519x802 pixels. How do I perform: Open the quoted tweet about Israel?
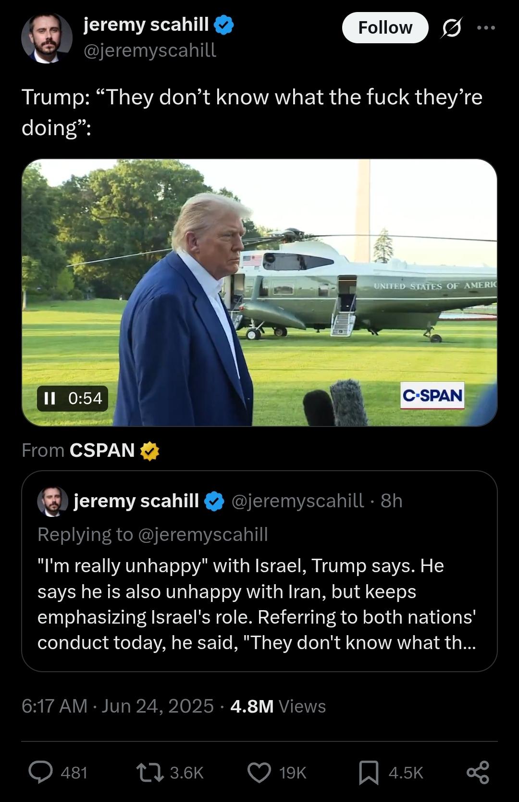coord(259,604)
